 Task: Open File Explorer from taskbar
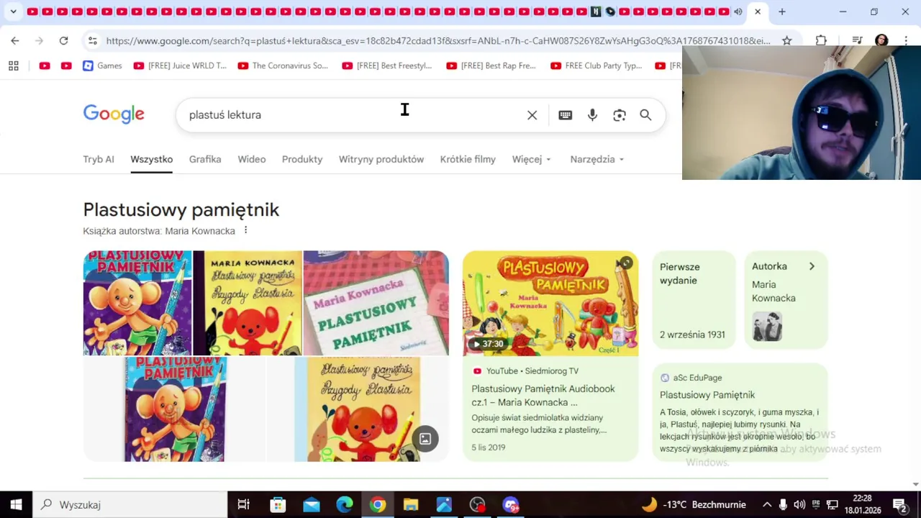pos(410,504)
